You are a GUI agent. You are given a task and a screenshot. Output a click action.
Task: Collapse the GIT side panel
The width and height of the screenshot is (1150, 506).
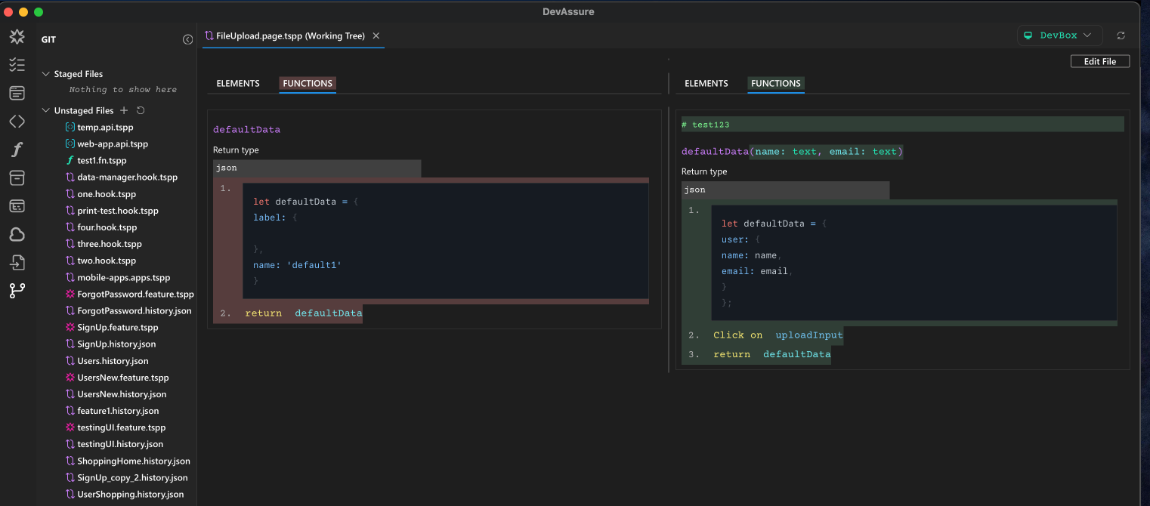click(187, 39)
